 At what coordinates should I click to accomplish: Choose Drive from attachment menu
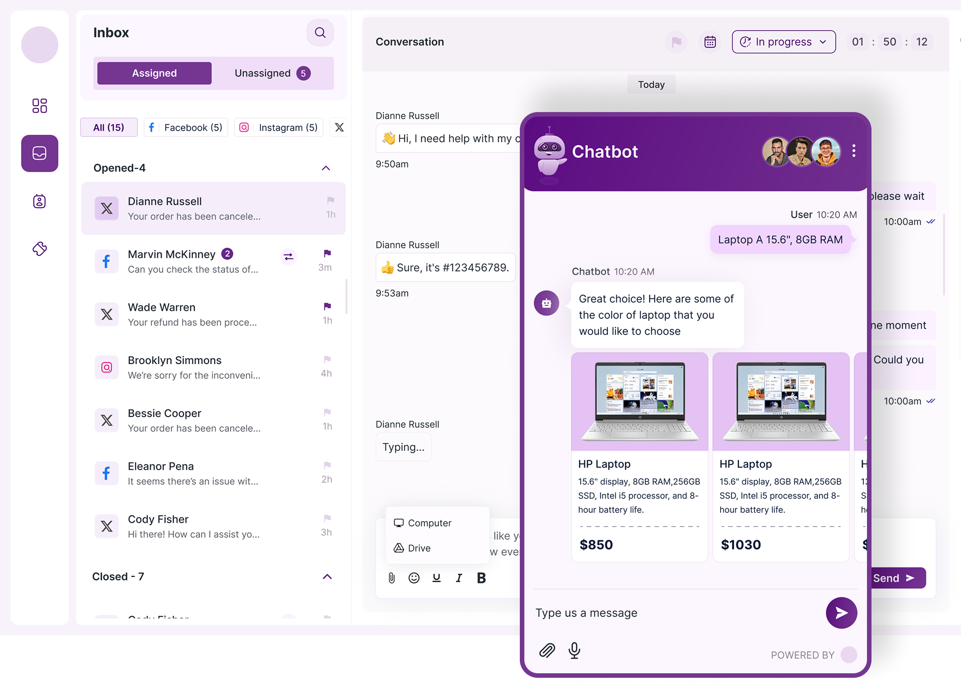pyautogui.click(x=419, y=548)
